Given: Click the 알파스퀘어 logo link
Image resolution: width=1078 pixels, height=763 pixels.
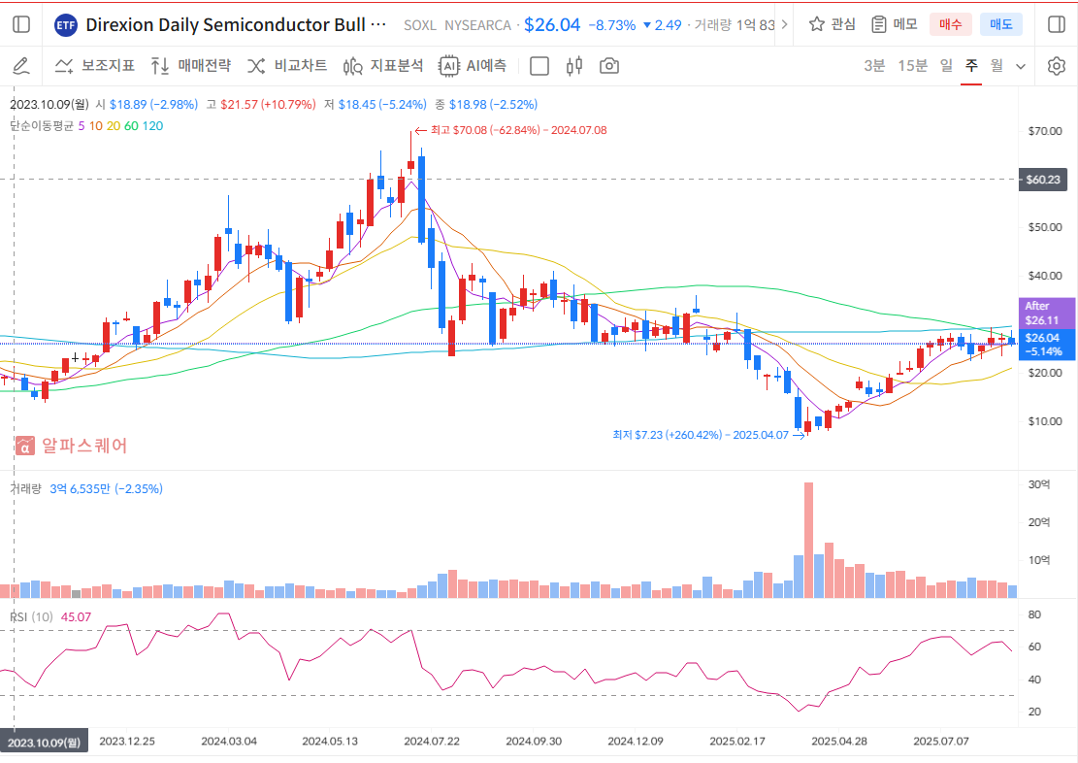Looking at the screenshot, I should 72,446.
